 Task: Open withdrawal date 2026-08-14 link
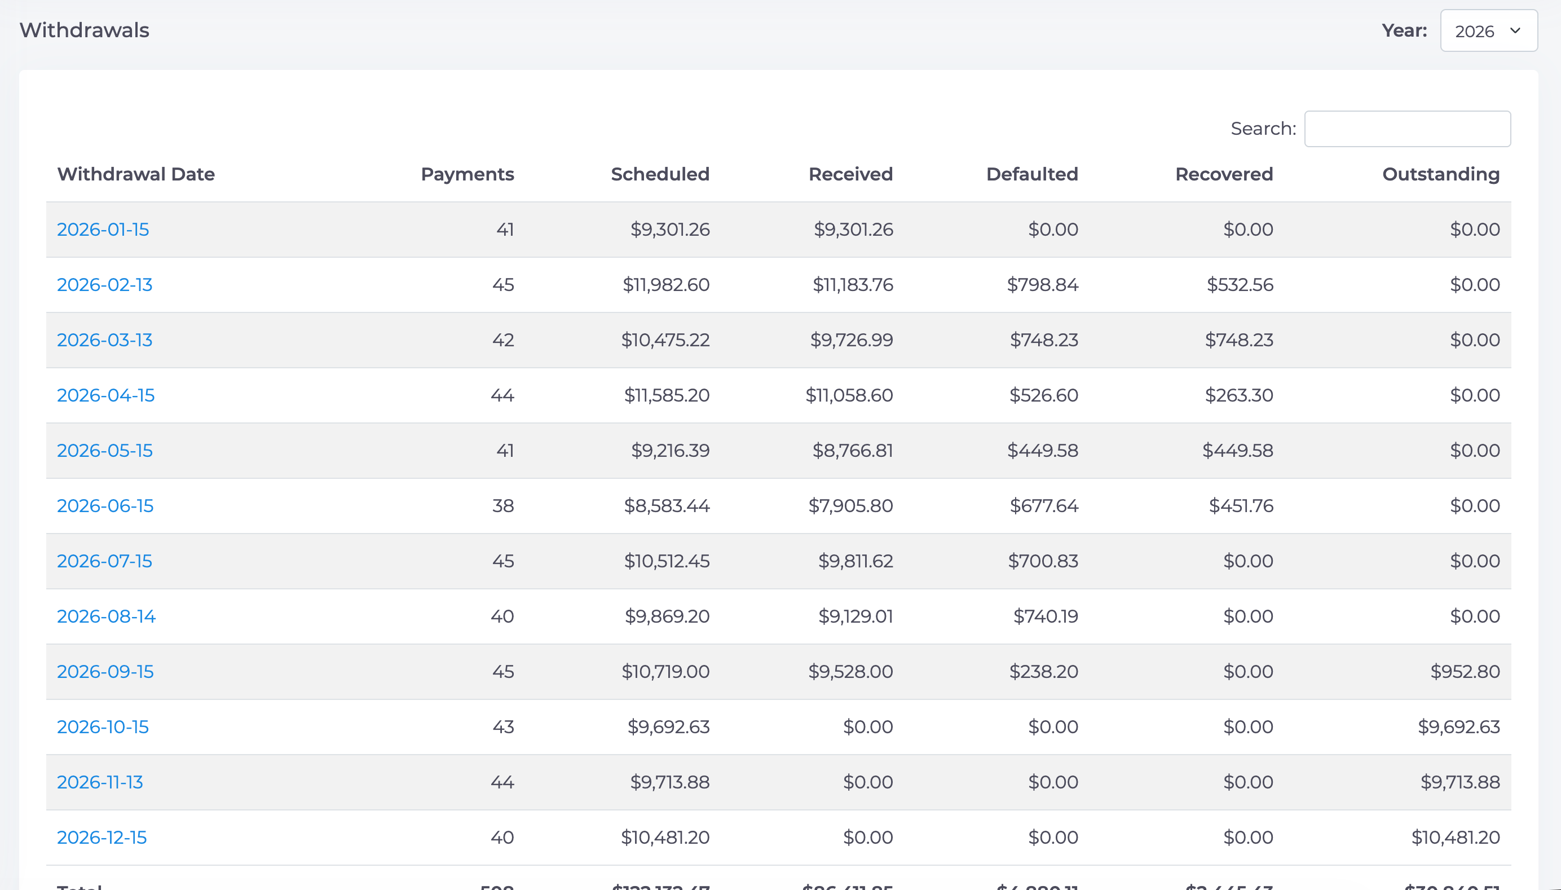point(107,616)
